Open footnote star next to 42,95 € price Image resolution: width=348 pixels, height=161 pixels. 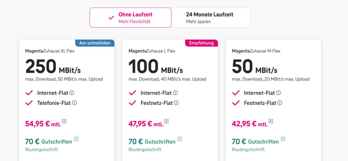point(271,121)
